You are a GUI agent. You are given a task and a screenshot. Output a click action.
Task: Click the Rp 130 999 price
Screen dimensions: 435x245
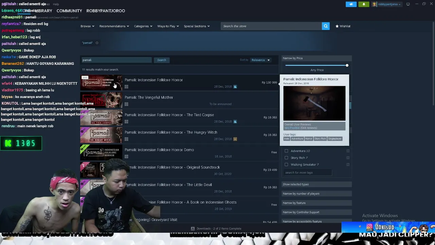(269, 82)
